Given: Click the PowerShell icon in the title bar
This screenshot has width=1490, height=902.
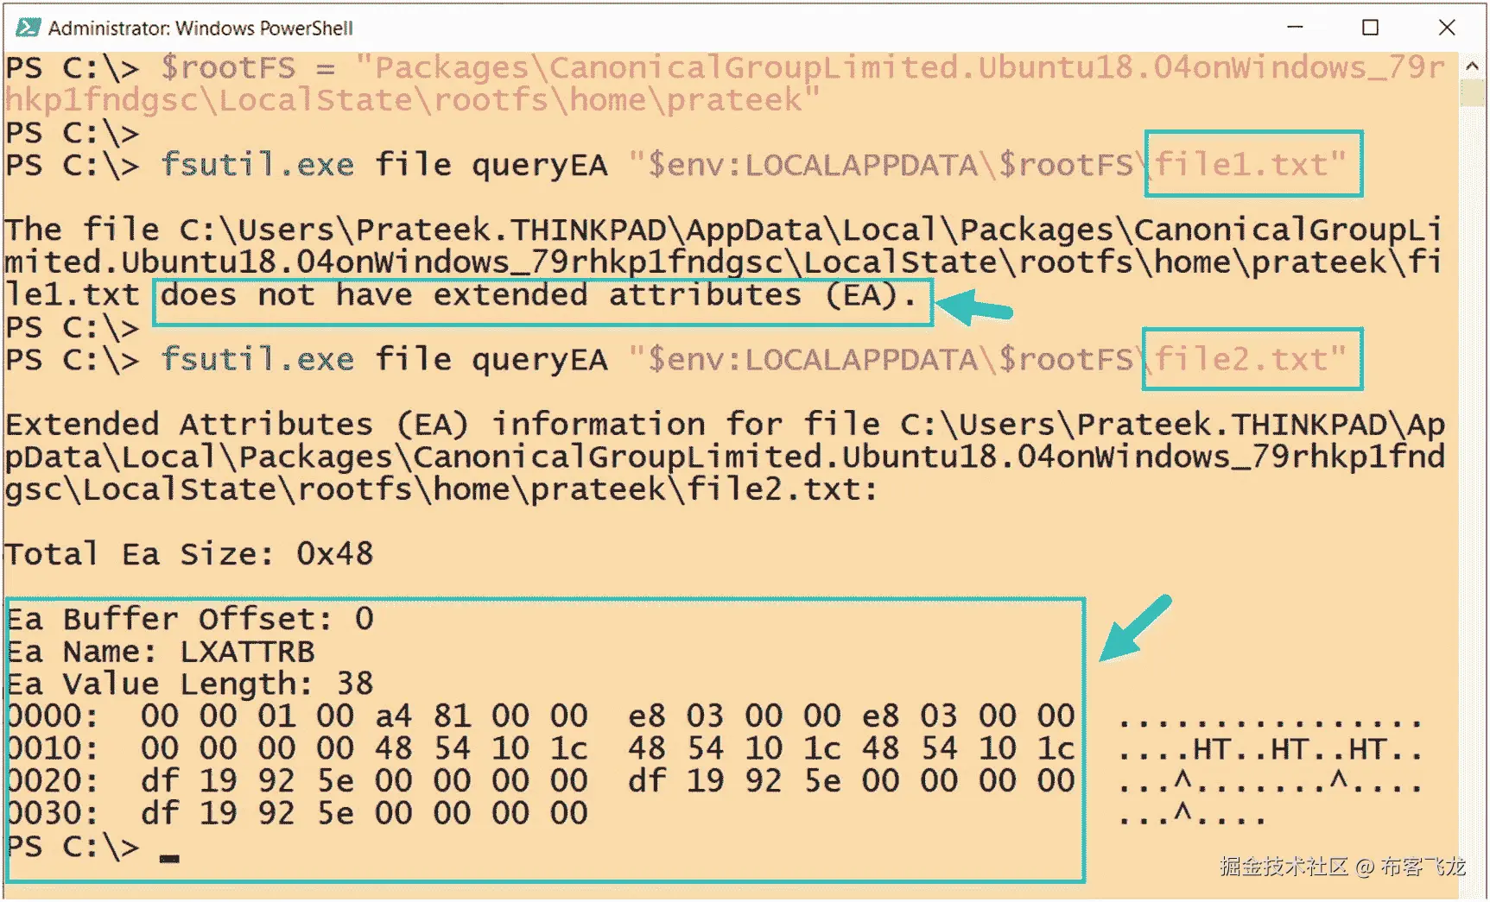Looking at the screenshot, I should pos(29,27).
